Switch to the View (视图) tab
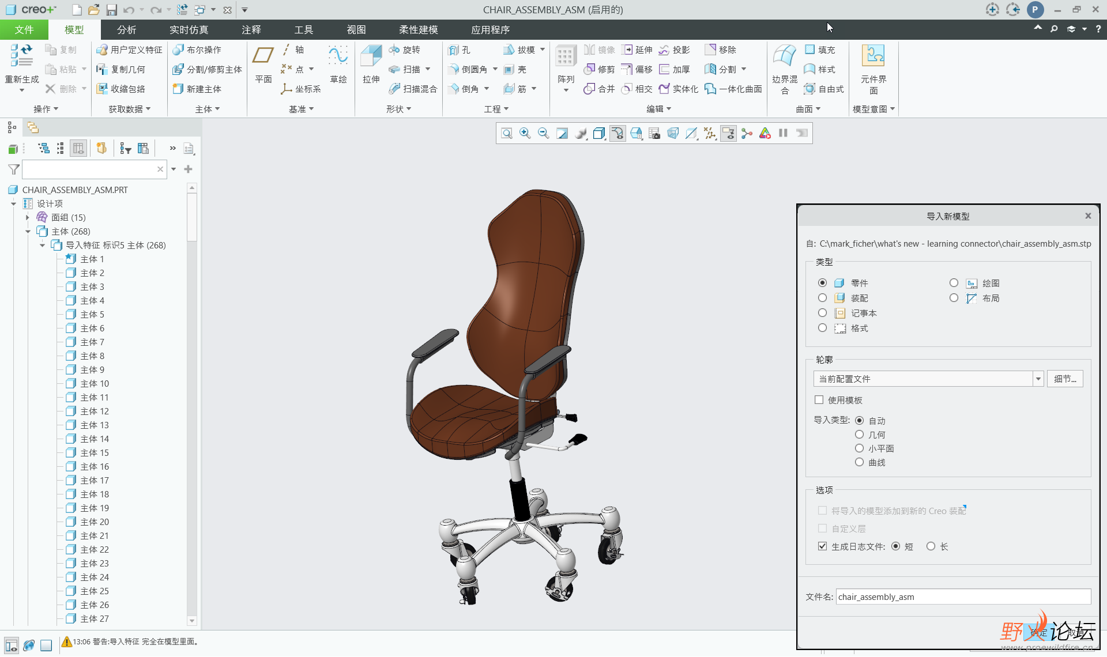Screen dimensions: 1107x657 tap(356, 29)
